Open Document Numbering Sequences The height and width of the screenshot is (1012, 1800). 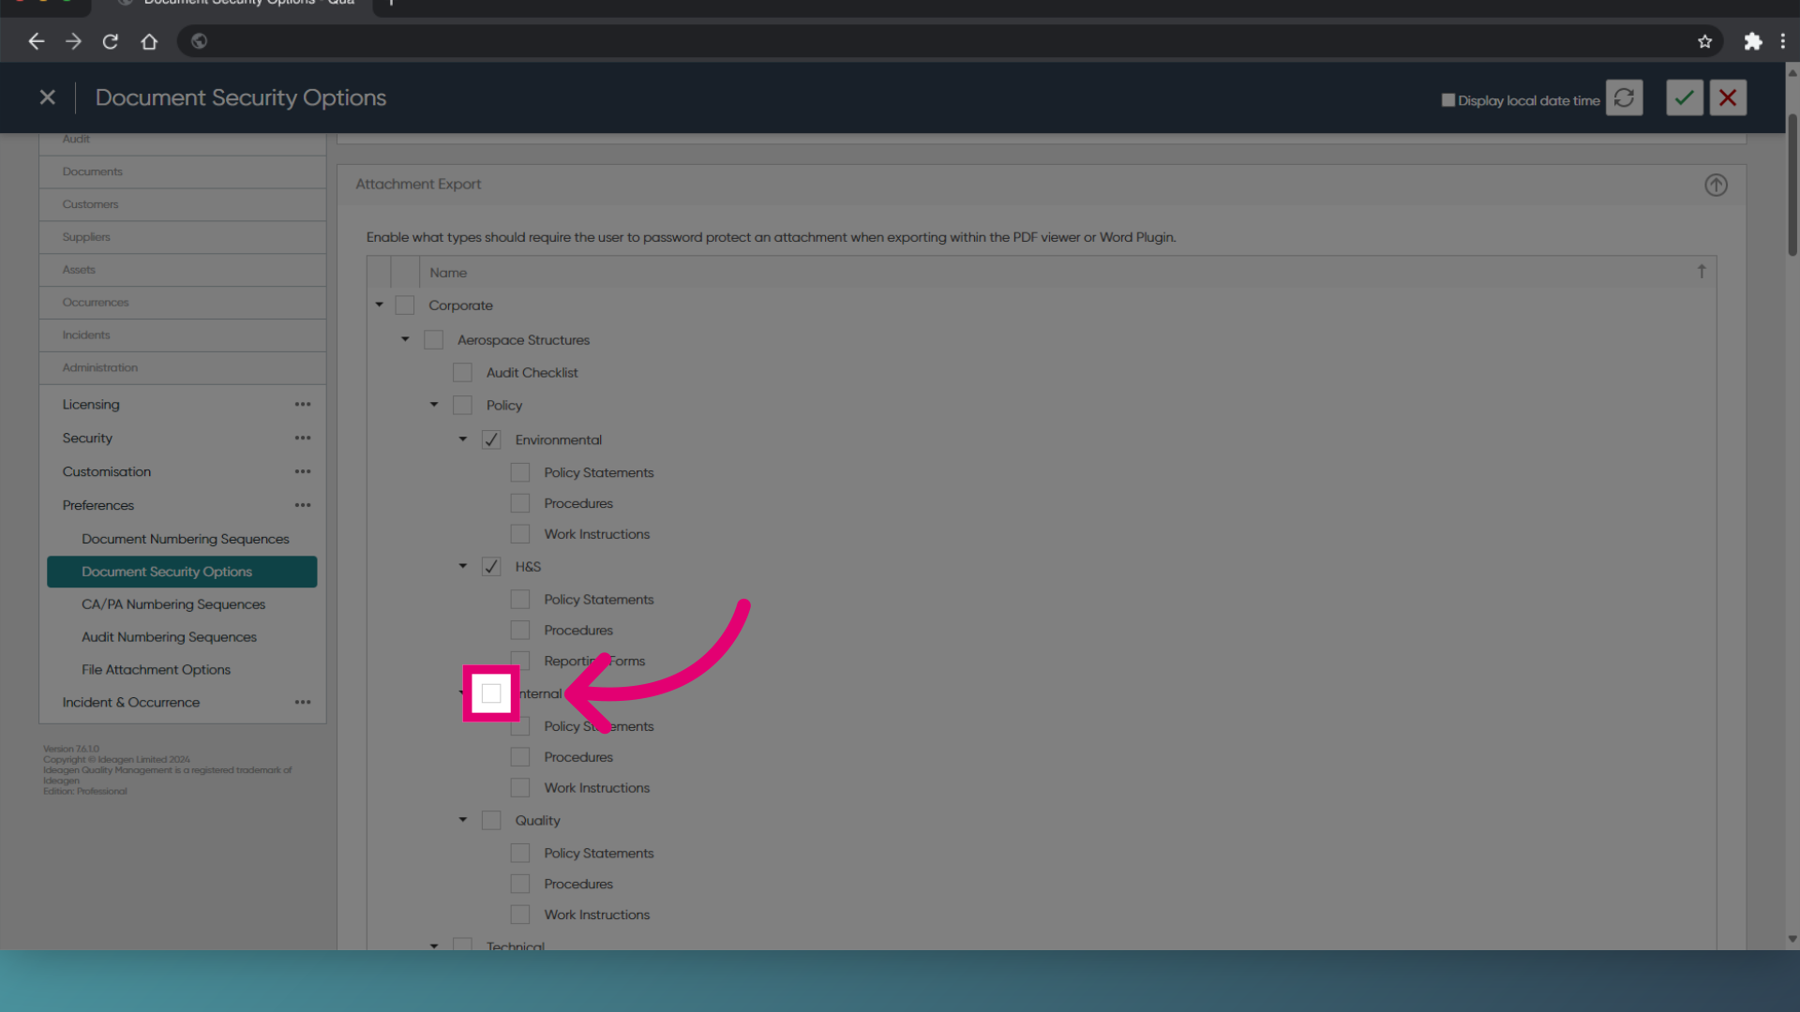(185, 539)
